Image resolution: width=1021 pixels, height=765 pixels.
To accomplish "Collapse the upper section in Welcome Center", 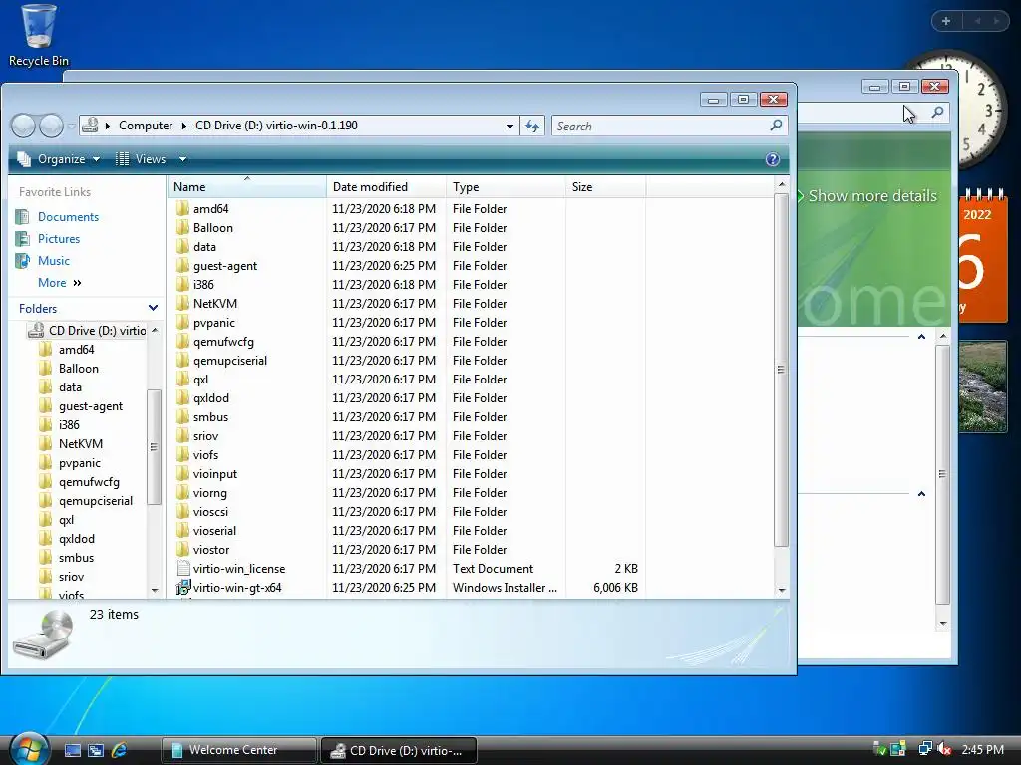I will pos(921,337).
